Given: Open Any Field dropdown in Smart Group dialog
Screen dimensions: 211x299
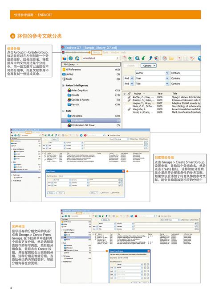Looking at the screenshot, I should 70,180.
